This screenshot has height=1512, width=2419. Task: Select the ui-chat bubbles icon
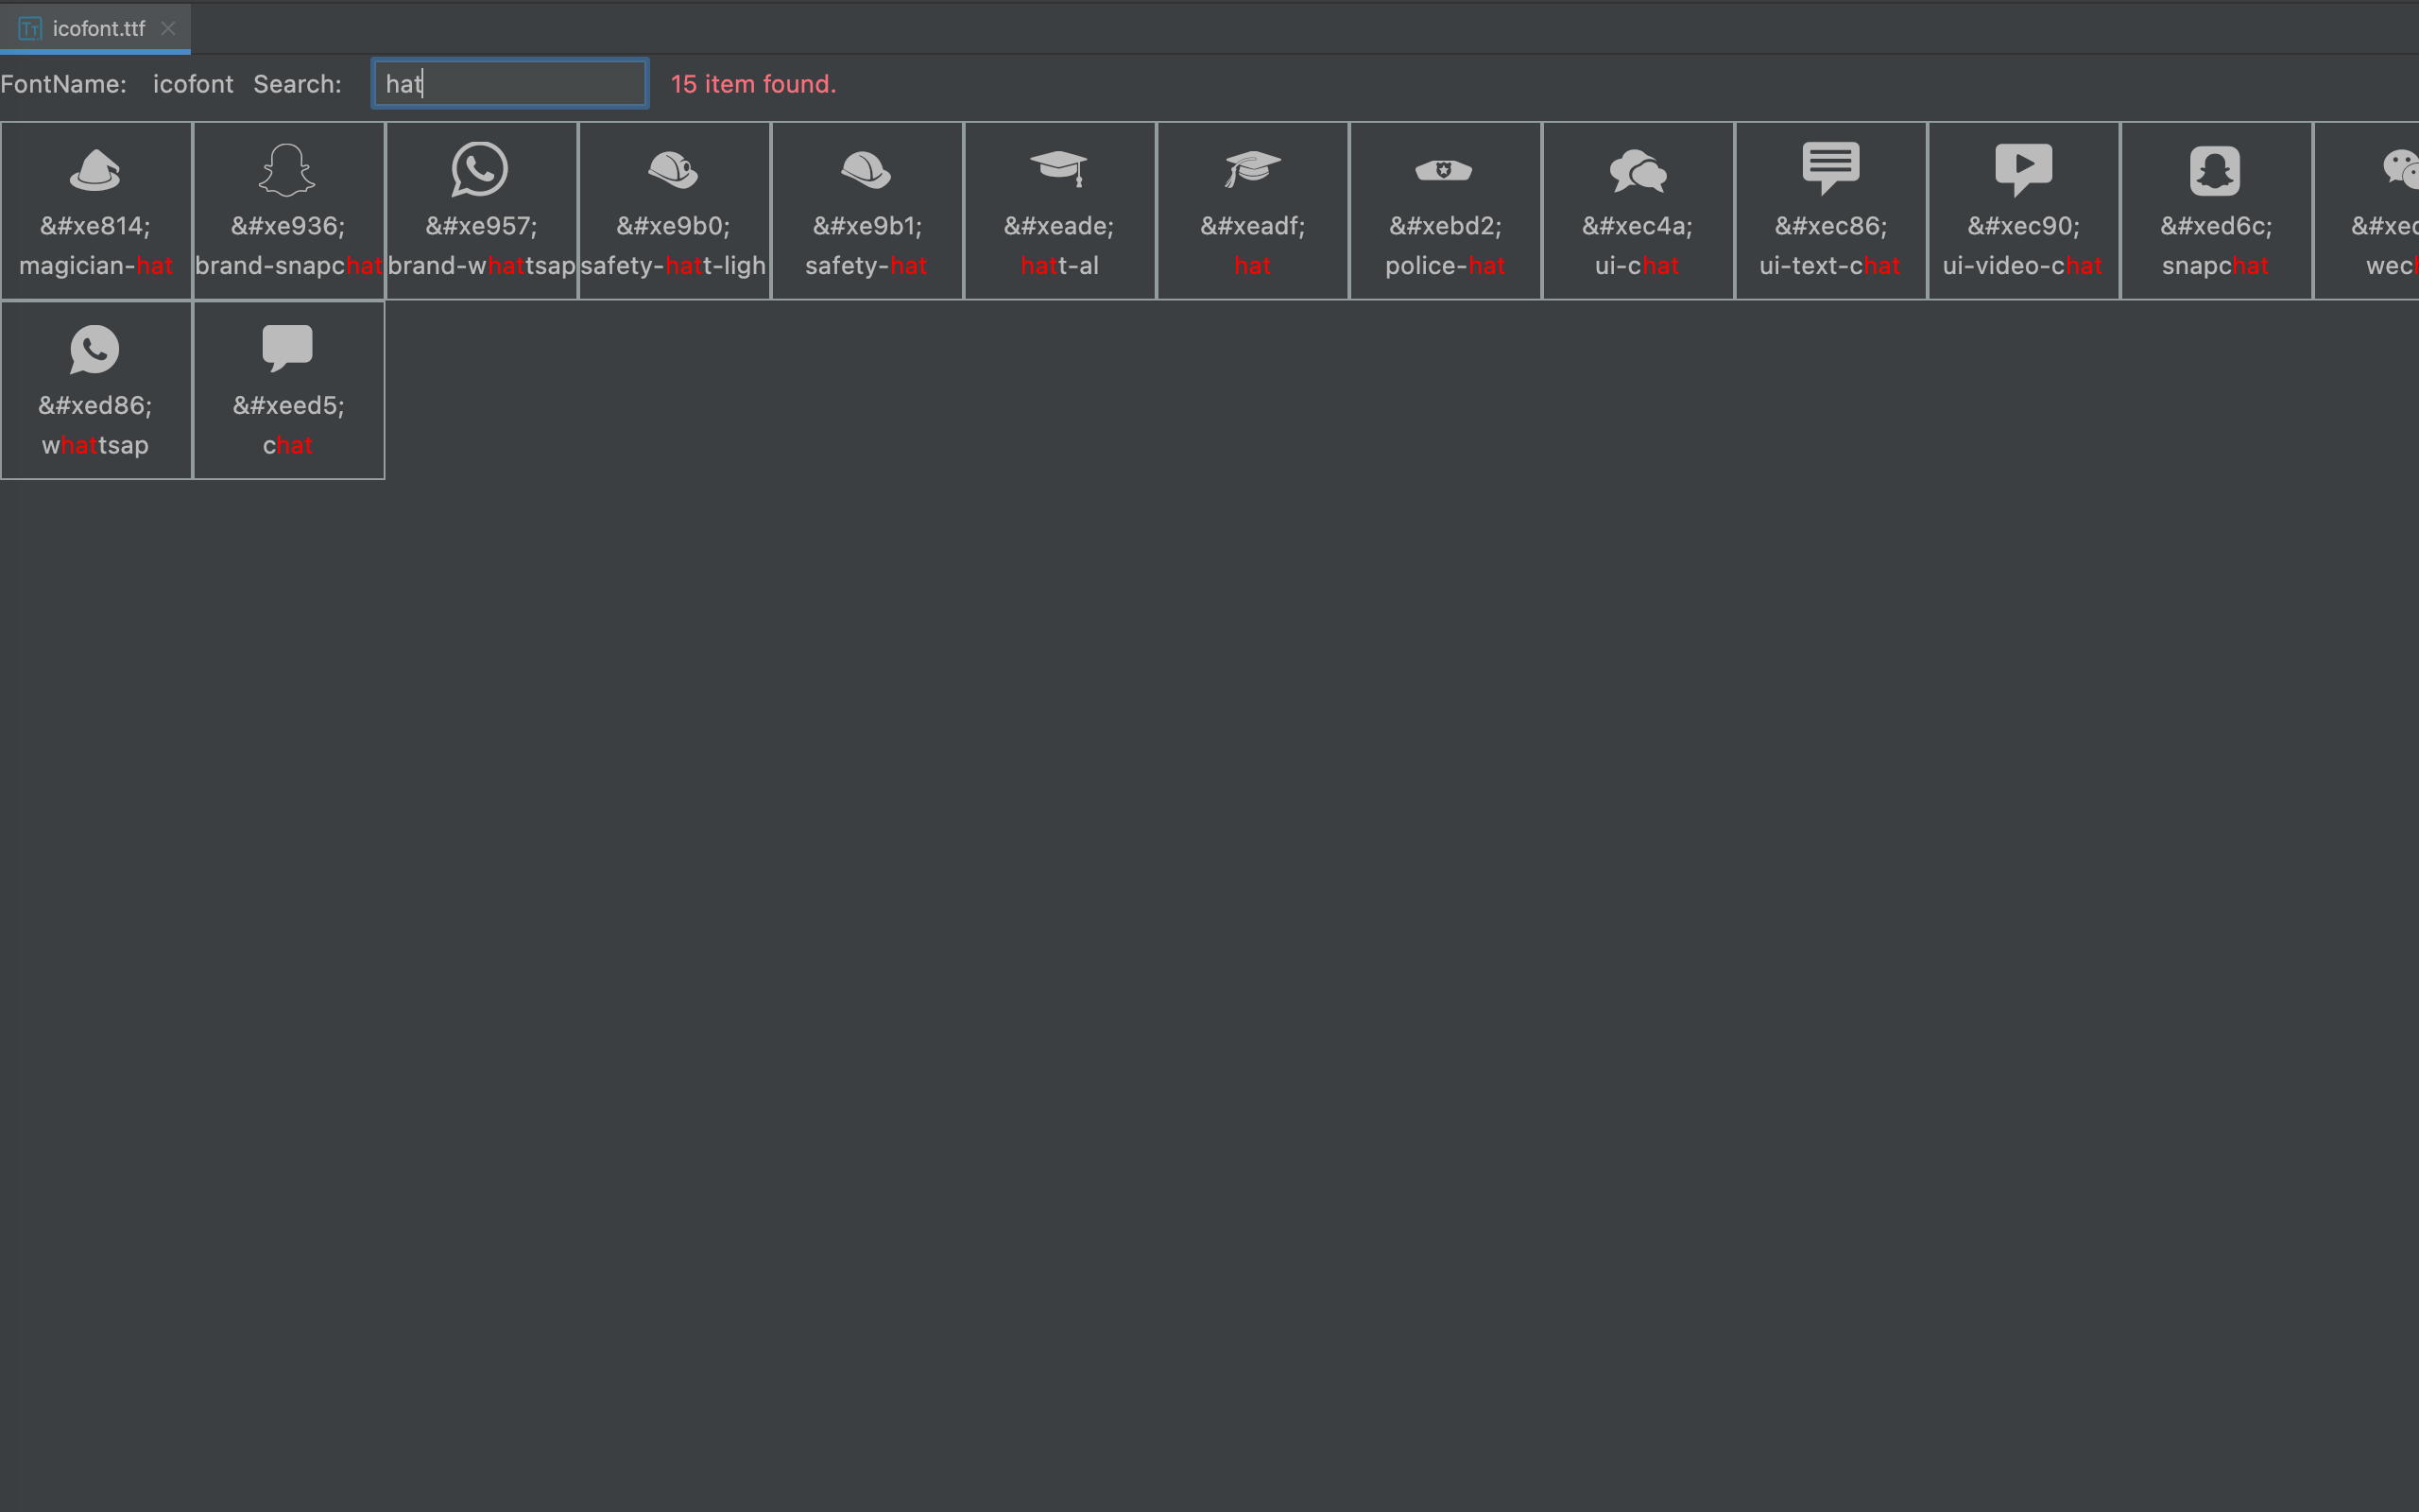1638,171
